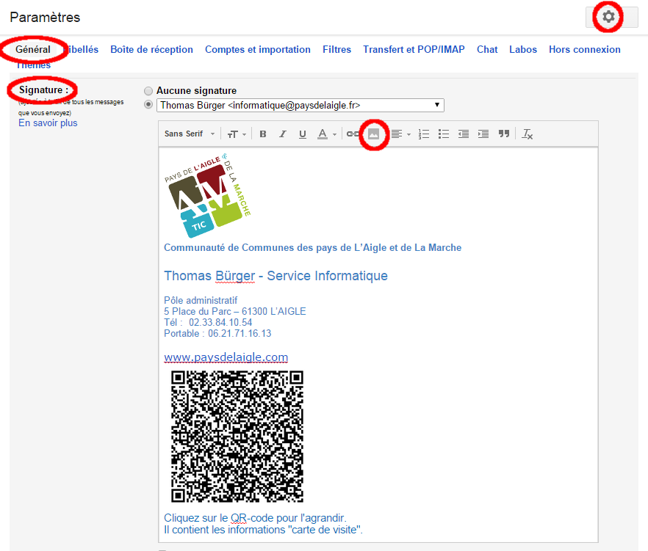Click the Bold formatting icon
648x551 pixels.
(x=263, y=134)
